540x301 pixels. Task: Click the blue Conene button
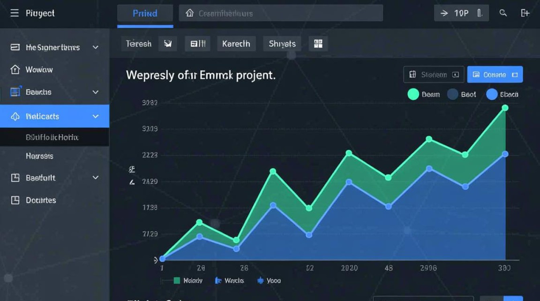[x=495, y=75]
